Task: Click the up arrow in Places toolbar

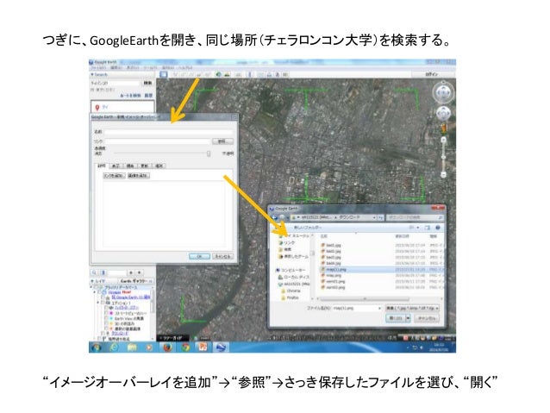Action: click(131, 272)
